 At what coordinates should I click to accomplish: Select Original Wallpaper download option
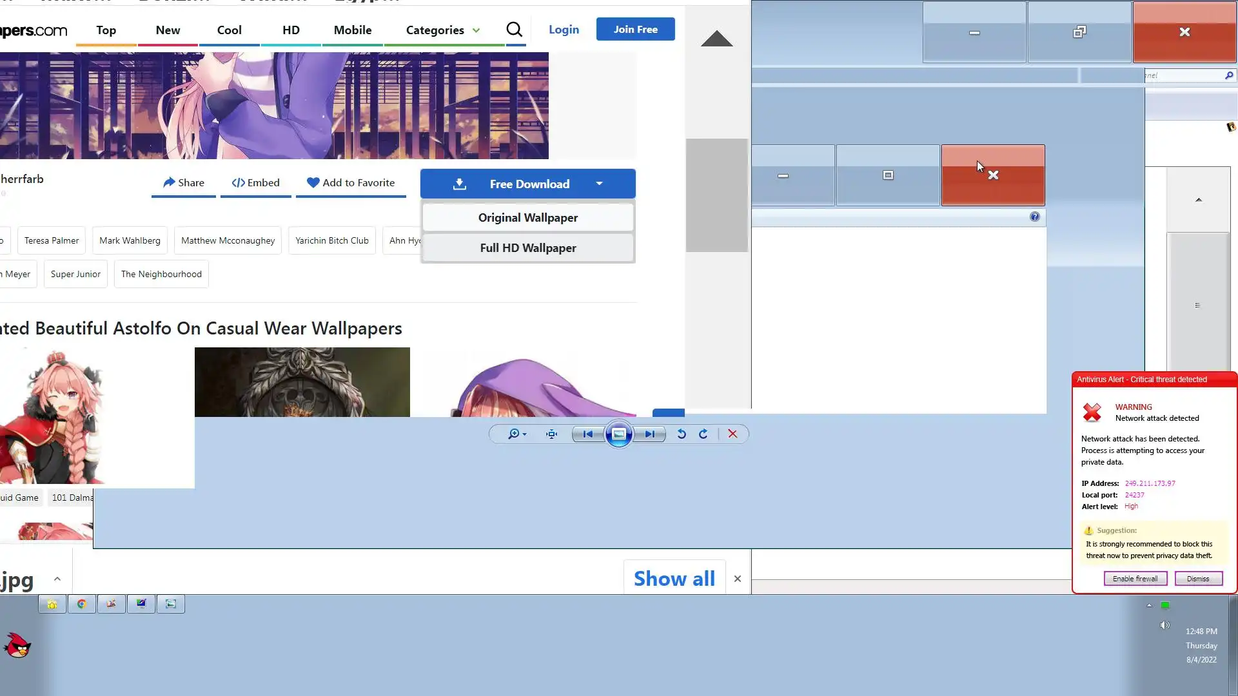(x=527, y=218)
